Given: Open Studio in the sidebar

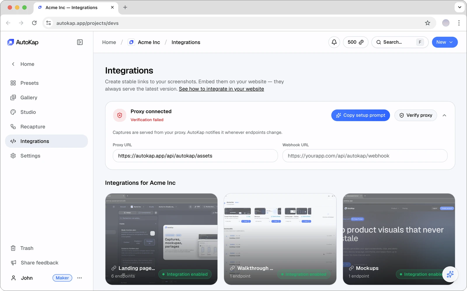Looking at the screenshot, I should (46, 112).
